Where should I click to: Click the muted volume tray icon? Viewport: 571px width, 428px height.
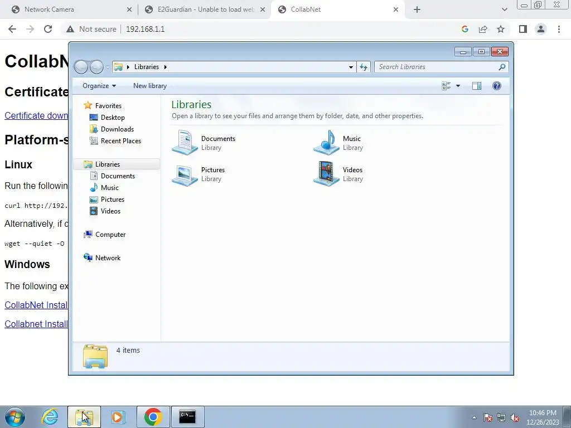515,417
